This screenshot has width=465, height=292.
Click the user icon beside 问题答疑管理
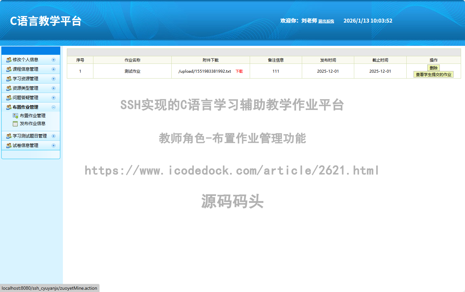coord(9,98)
